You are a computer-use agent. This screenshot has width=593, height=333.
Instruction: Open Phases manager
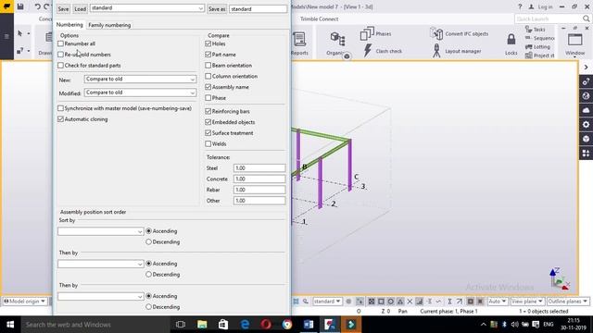[x=375, y=33]
